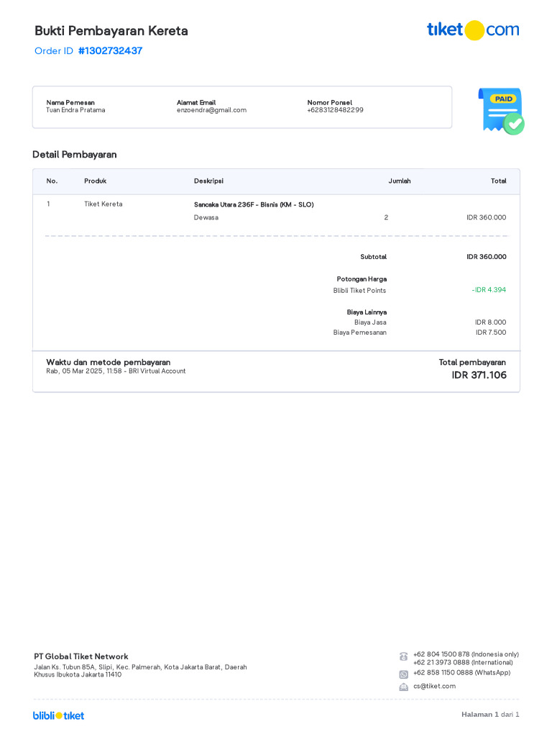Image resolution: width=552 pixels, height=737 pixels.
Task: Click the Biaya Pemesanan amount IDR 7.500
Action: tap(491, 333)
